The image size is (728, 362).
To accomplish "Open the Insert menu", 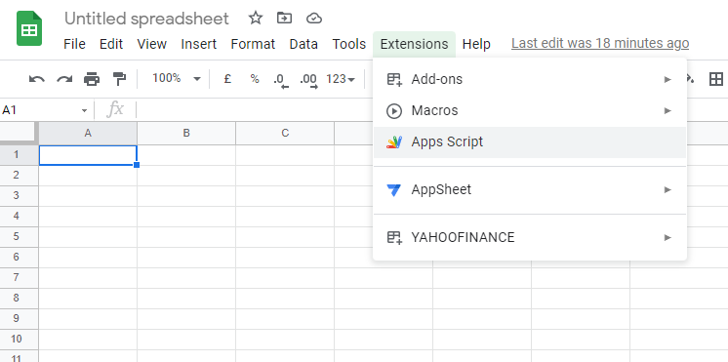I will click(x=199, y=44).
